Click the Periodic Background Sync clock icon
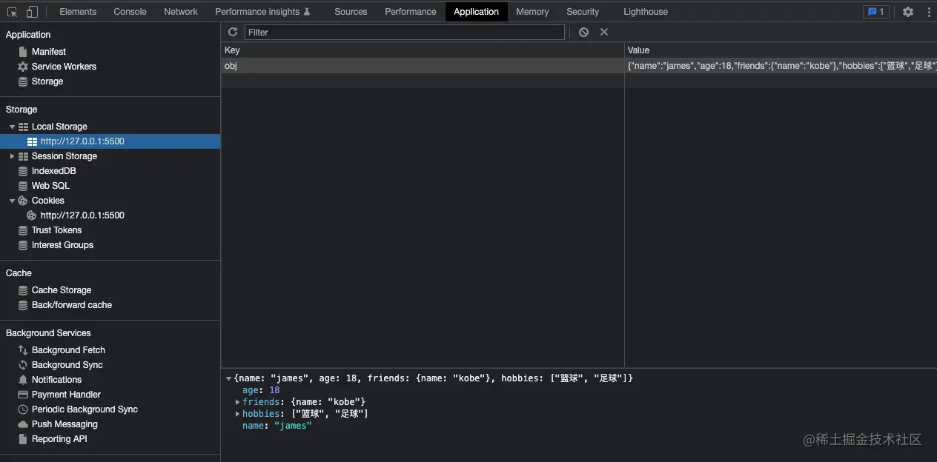Screen dimensions: 937x462 pos(23,409)
